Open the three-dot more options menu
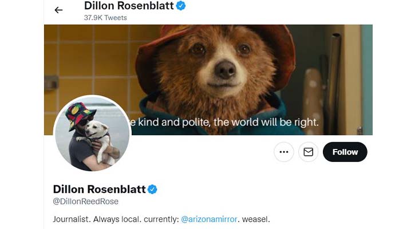The height and width of the screenshot is (229, 399). [284, 152]
